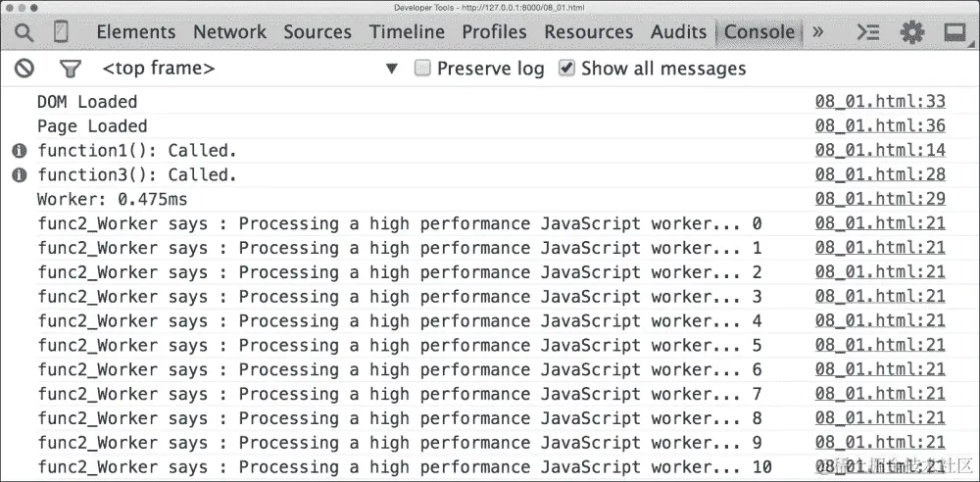The height and width of the screenshot is (482, 980).
Task: Go to the Elements tab
Action: click(135, 32)
